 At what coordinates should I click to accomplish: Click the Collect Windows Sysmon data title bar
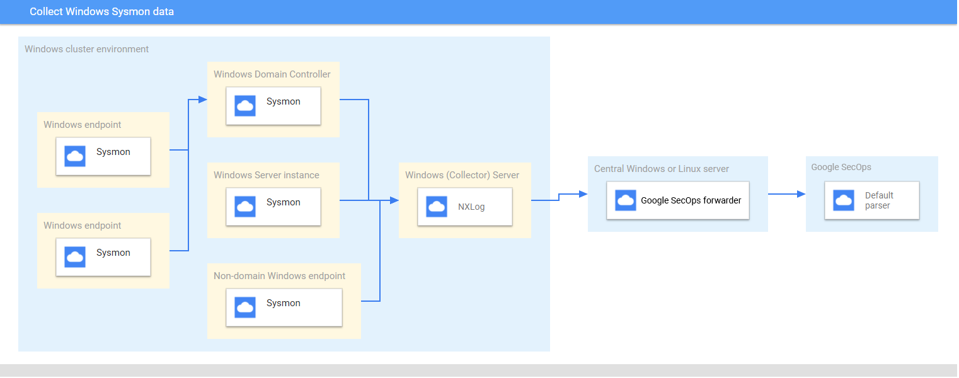(x=101, y=11)
